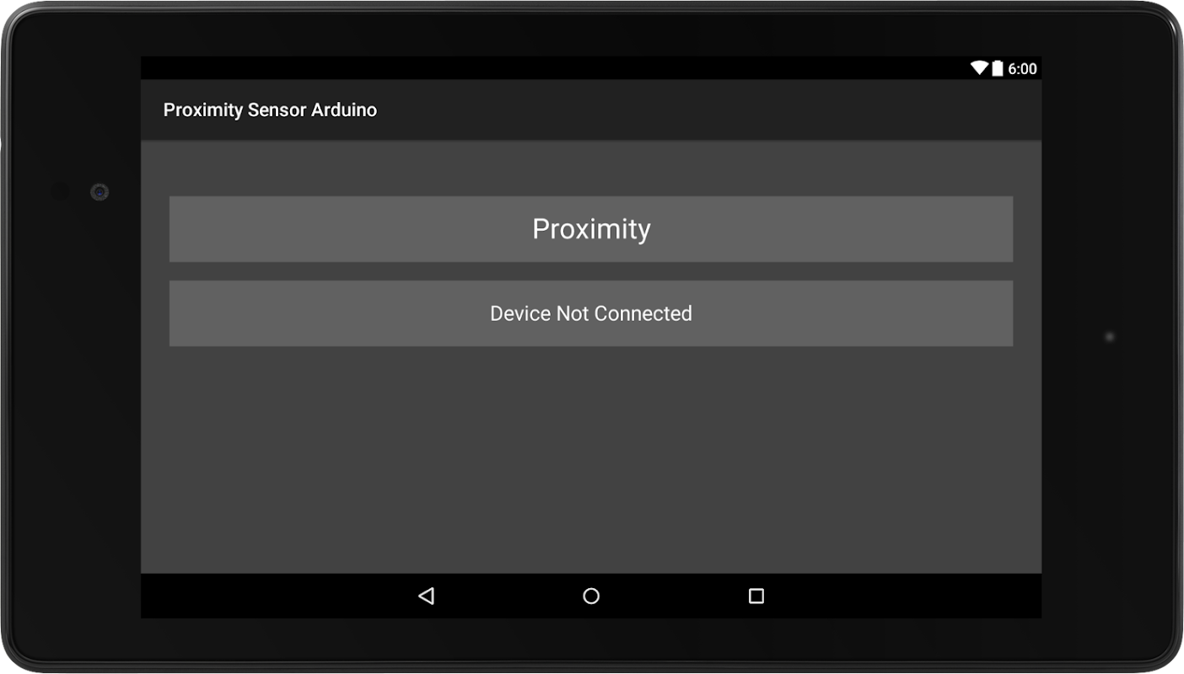This screenshot has height=674, width=1184.
Task: Go to Home via circle icon
Action: [591, 596]
